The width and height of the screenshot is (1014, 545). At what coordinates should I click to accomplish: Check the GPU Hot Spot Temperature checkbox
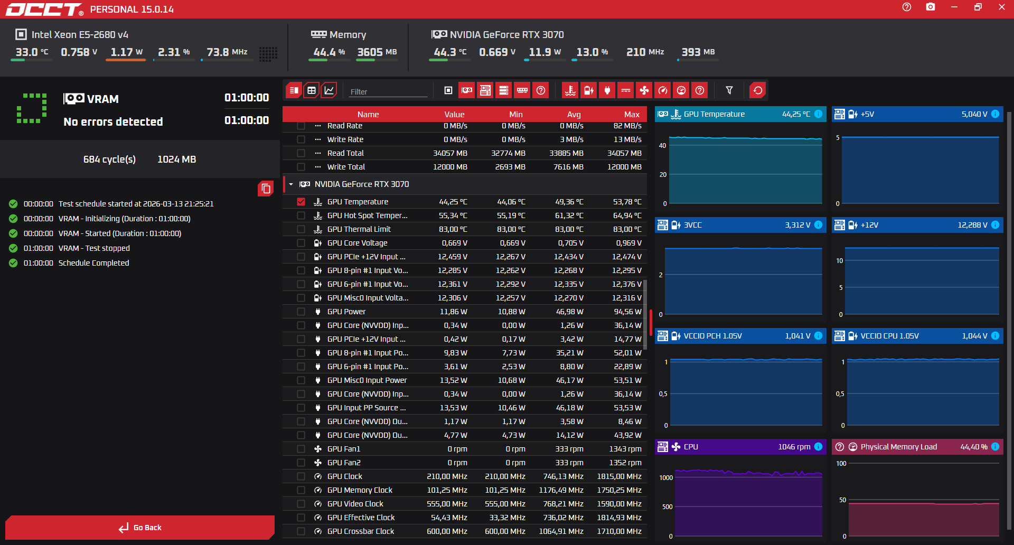[x=301, y=215]
